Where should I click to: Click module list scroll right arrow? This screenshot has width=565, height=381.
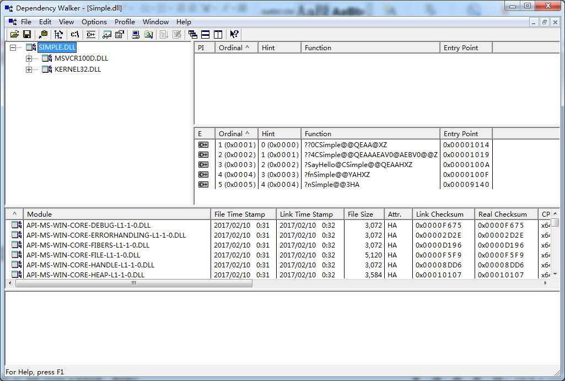pyautogui.click(x=546, y=283)
